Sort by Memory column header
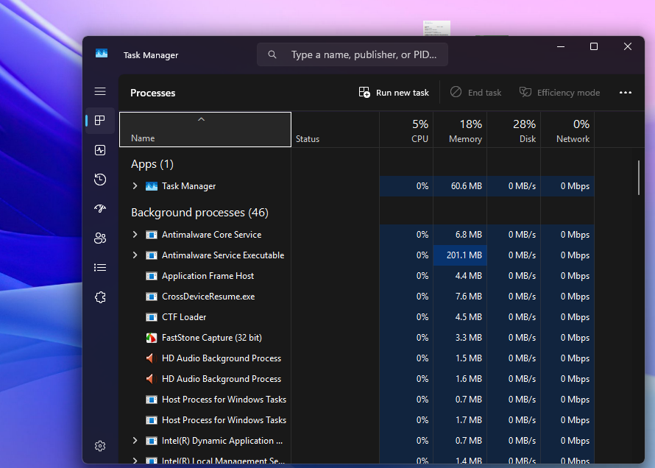Screen dimensions: 655x468 point(460,130)
